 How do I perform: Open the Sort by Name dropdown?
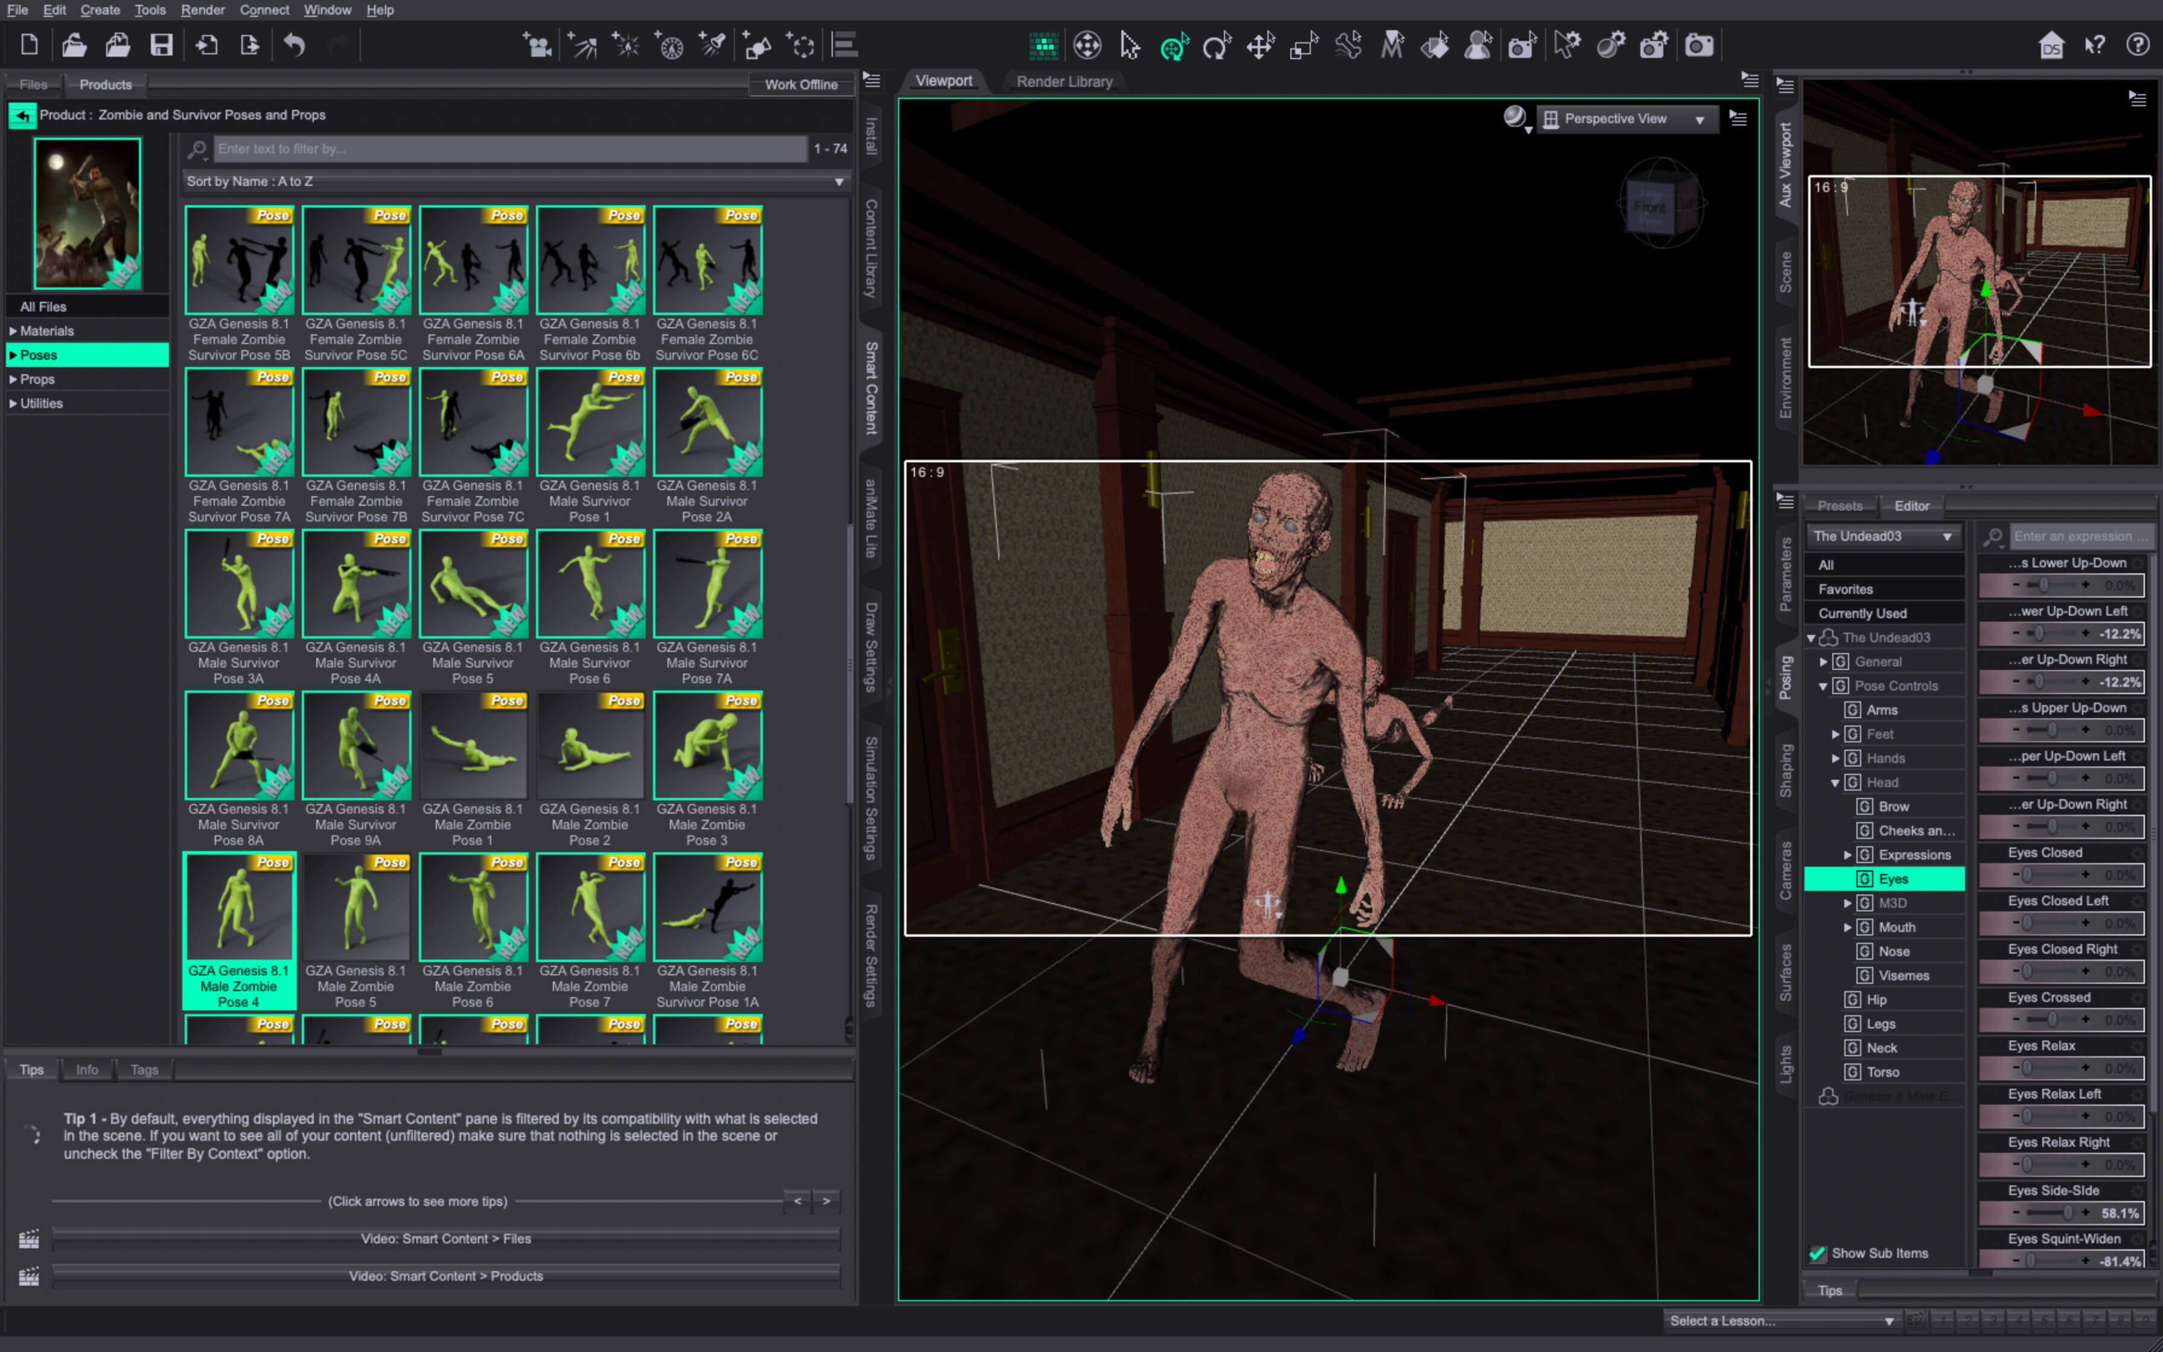(516, 182)
